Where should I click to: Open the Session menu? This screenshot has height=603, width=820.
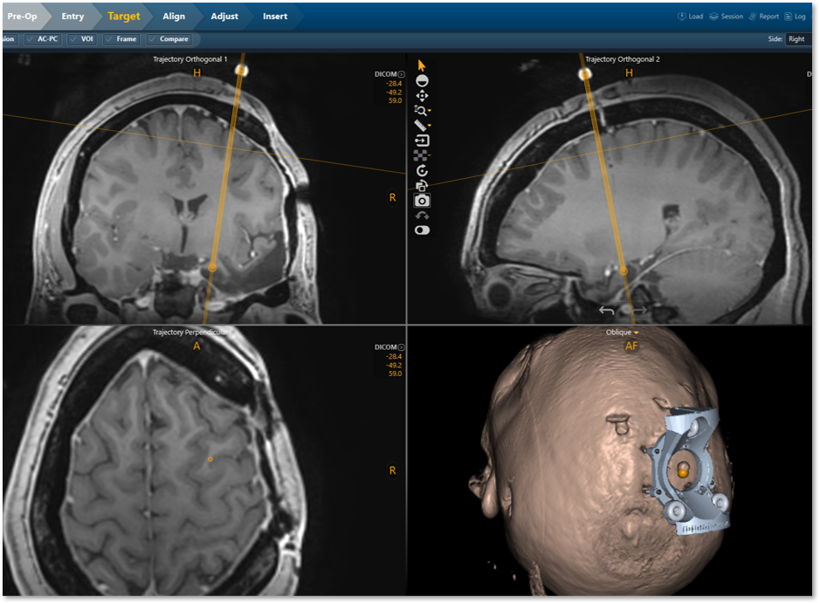click(x=726, y=17)
